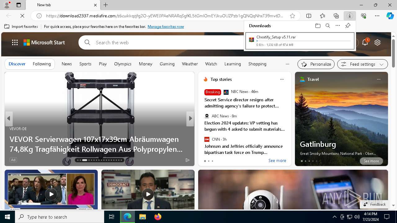Open more options for Travel card
397x223 pixels.
[x=379, y=79]
